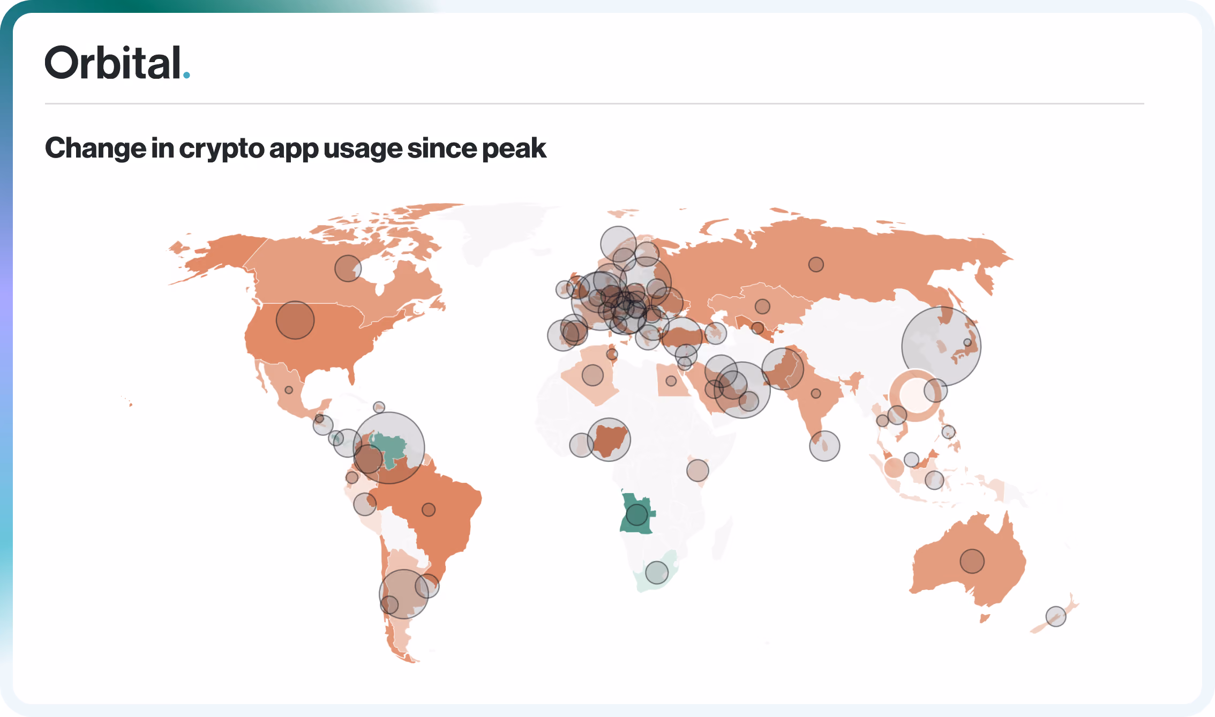Click the small bubble in central India

point(816,393)
